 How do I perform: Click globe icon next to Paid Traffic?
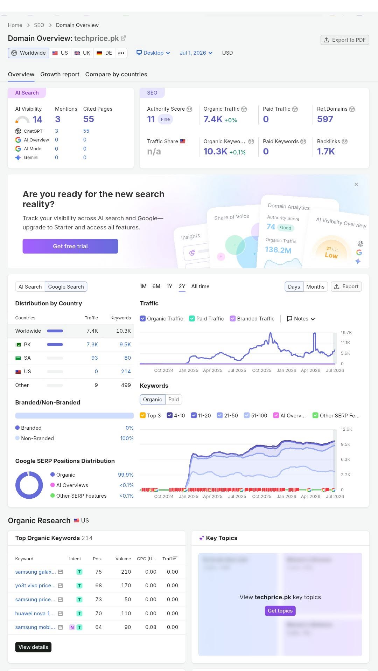tap(295, 109)
